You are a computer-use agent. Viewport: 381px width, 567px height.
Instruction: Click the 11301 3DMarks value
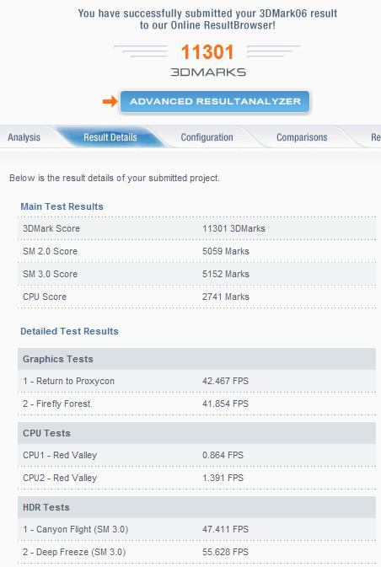coord(233,228)
